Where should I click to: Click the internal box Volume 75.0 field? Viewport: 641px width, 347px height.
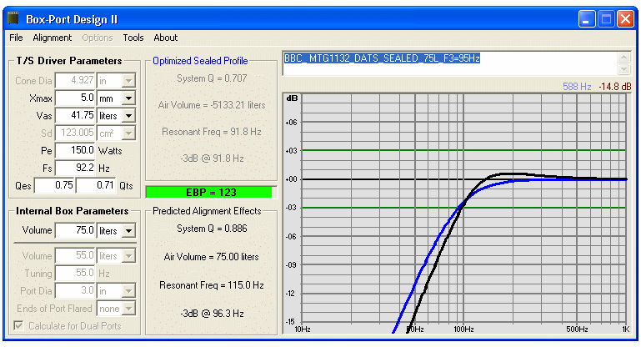tap(75, 230)
